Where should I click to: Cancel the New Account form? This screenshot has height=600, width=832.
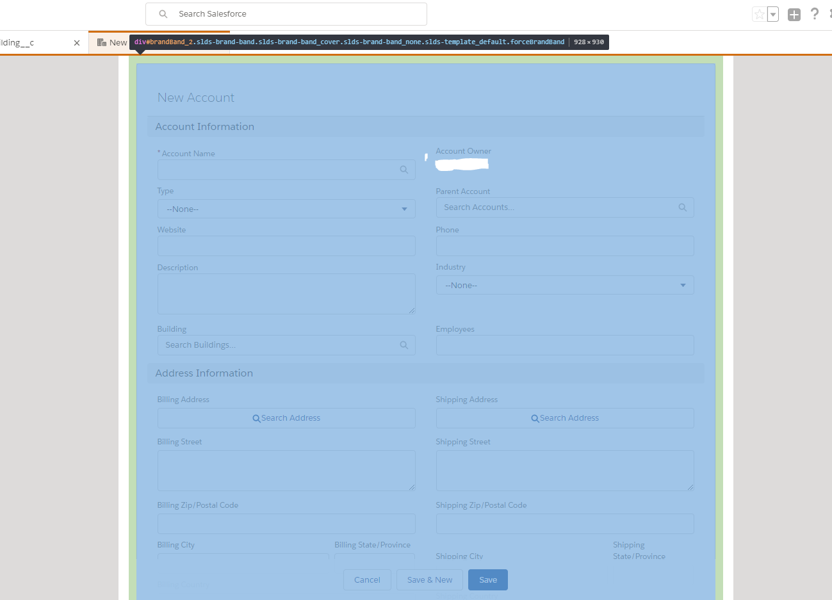pos(367,580)
